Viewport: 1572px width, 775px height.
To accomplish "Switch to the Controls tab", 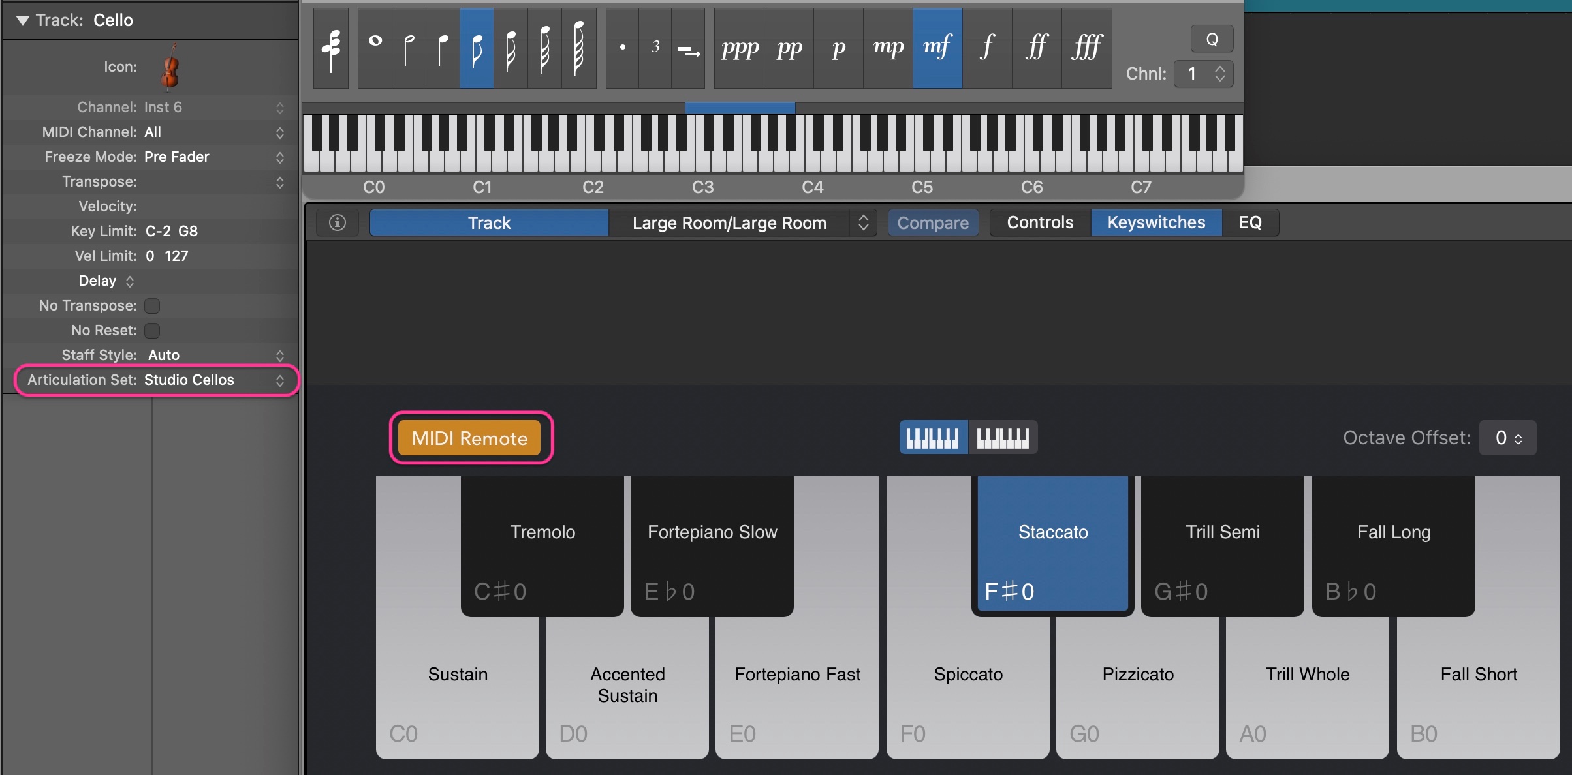I will 1040,223.
